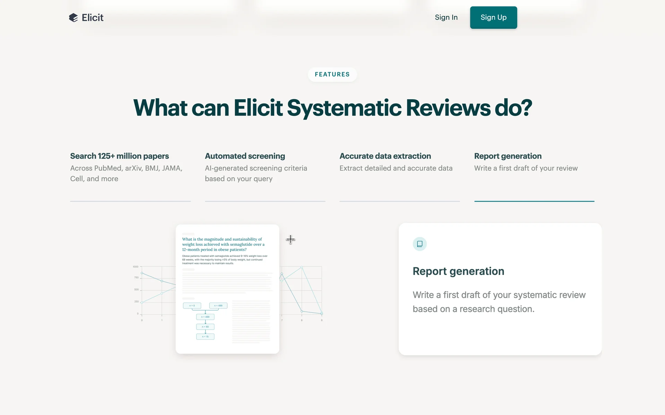Click the 'Extract detailed and accurate data' text

[396, 168]
